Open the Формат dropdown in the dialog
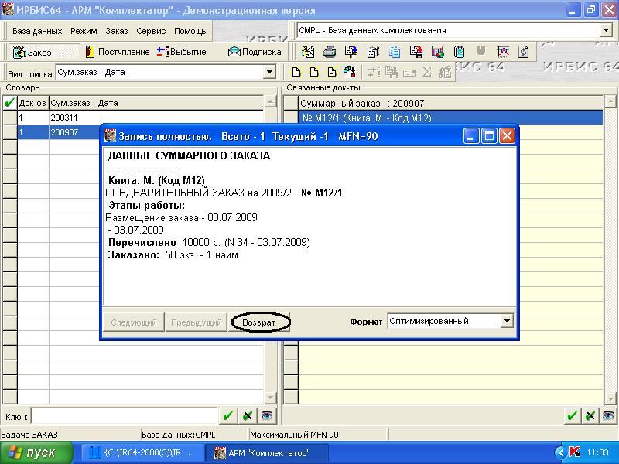The height and width of the screenshot is (464, 619). pyautogui.click(x=507, y=321)
